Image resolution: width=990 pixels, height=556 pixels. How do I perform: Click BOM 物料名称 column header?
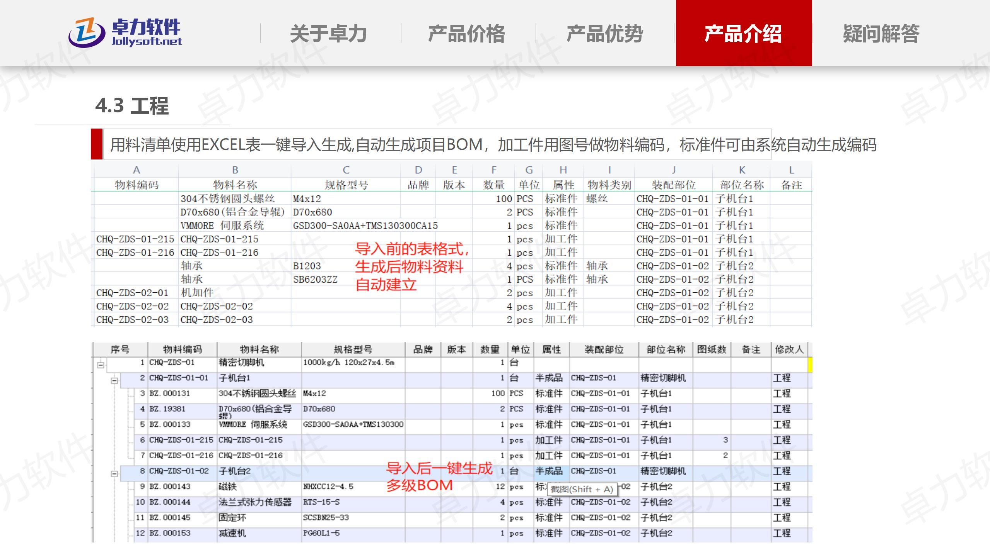point(259,349)
